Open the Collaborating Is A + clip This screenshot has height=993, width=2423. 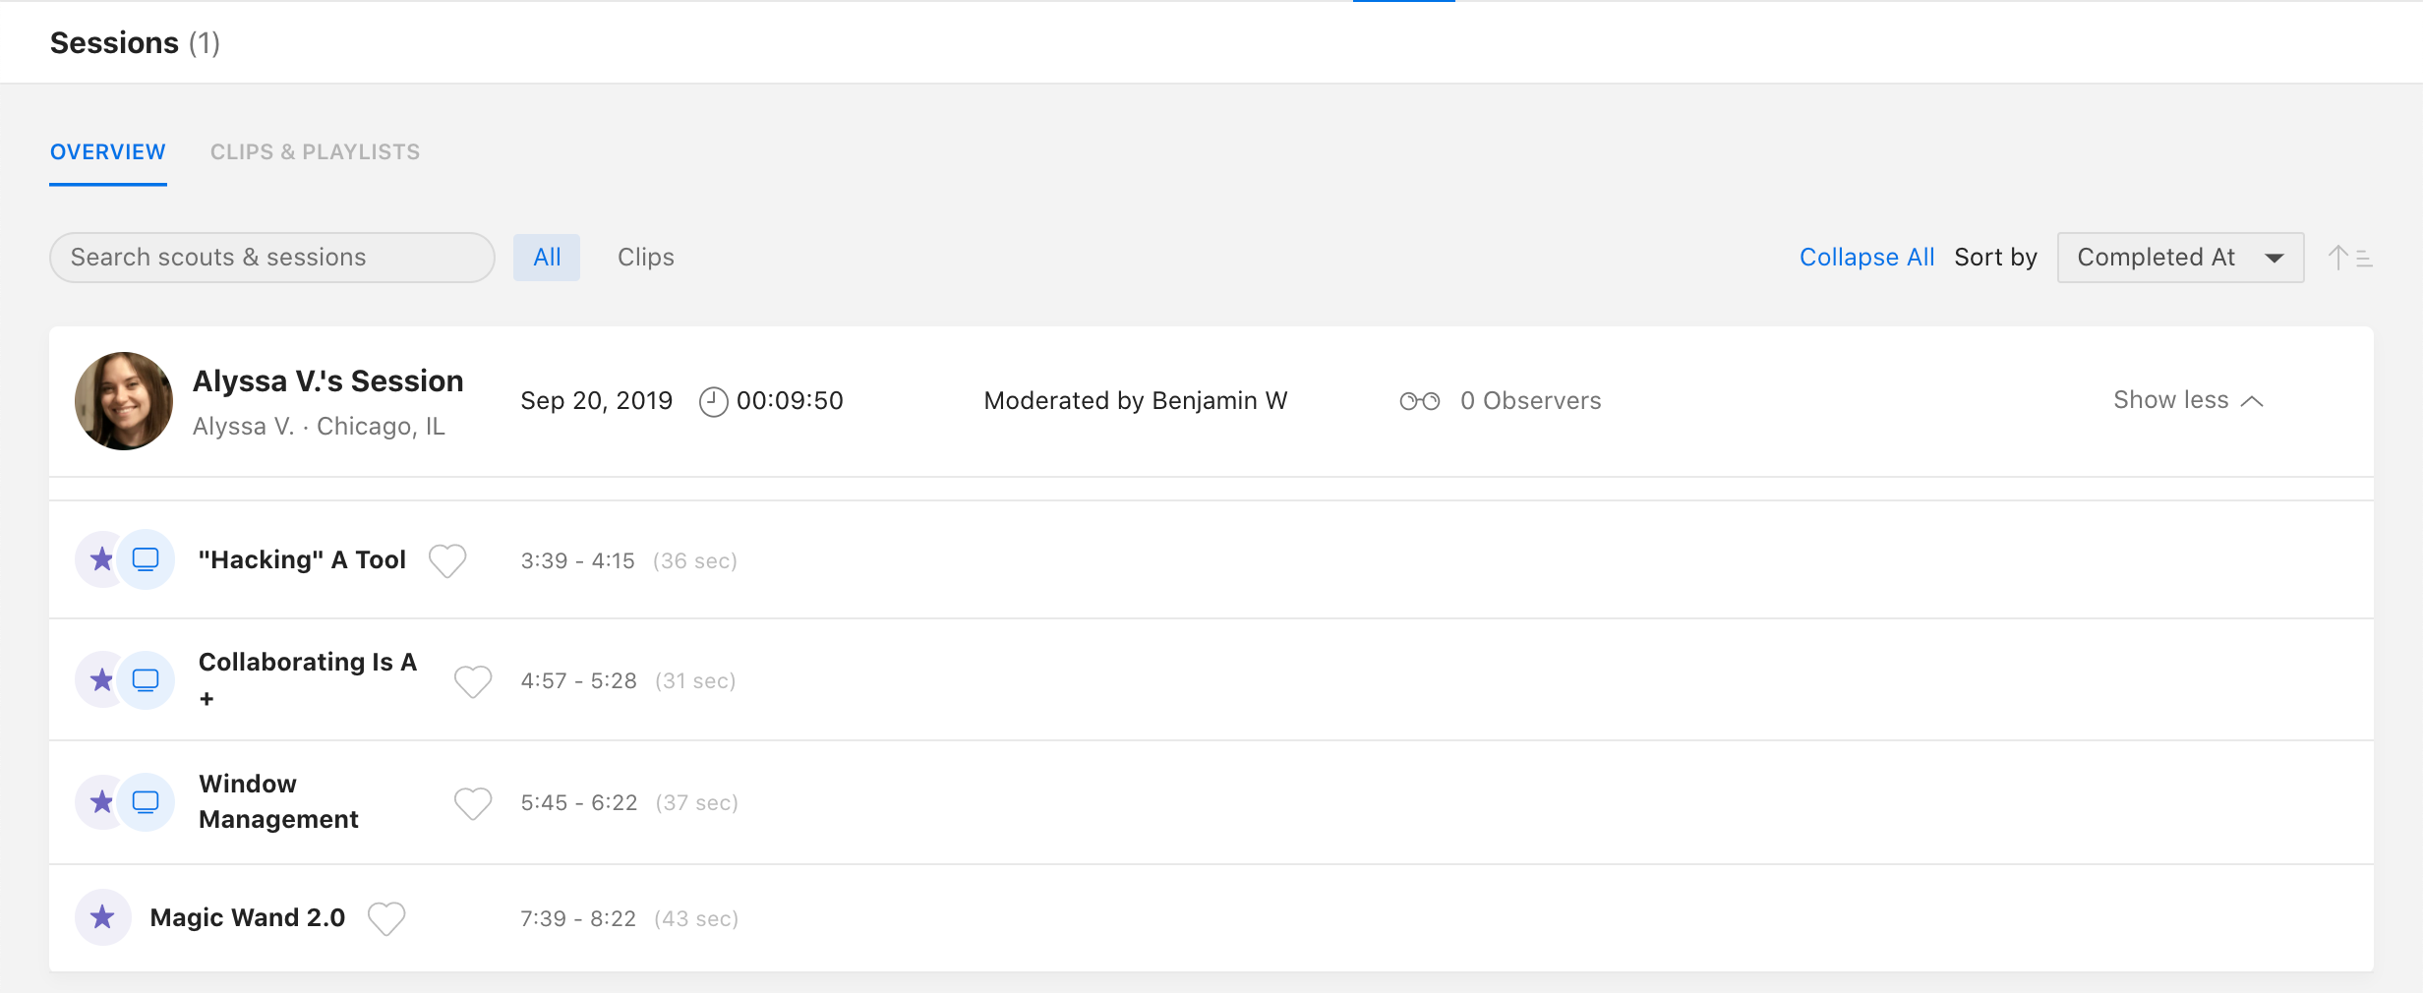(308, 679)
